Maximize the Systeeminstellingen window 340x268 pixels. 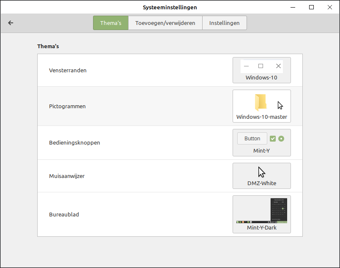pos(311,7)
